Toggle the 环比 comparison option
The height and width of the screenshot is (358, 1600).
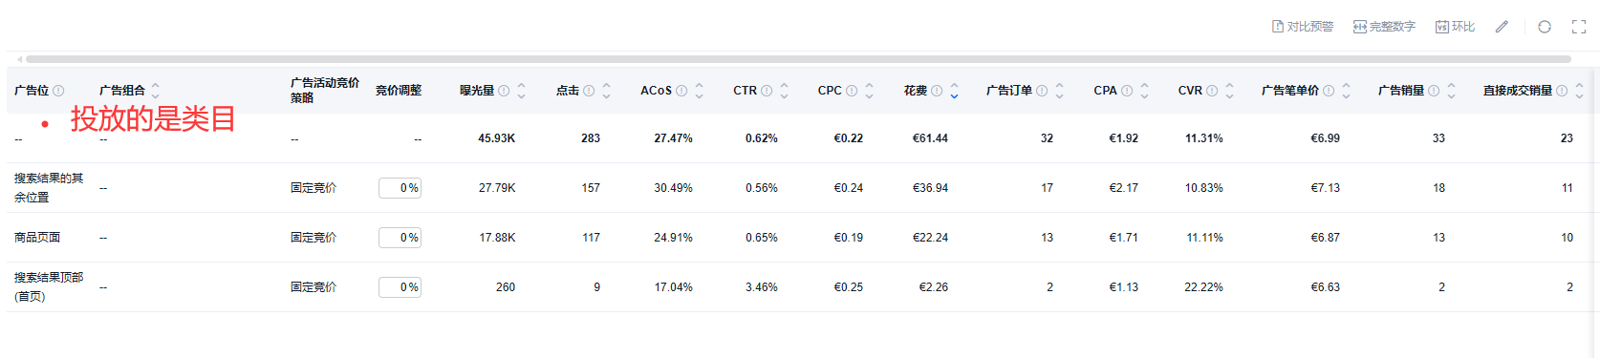point(1455,27)
